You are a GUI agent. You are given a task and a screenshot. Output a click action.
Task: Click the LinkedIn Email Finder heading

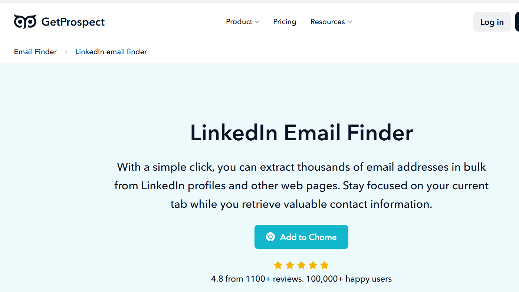click(301, 132)
